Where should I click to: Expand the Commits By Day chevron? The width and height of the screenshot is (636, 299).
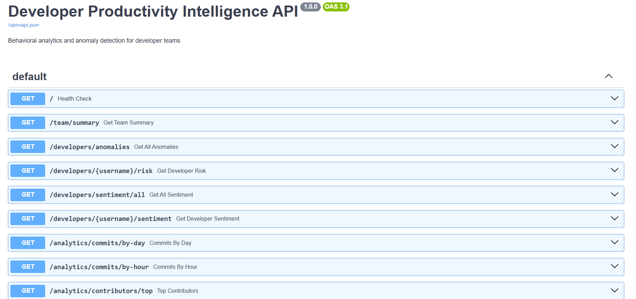(614, 242)
